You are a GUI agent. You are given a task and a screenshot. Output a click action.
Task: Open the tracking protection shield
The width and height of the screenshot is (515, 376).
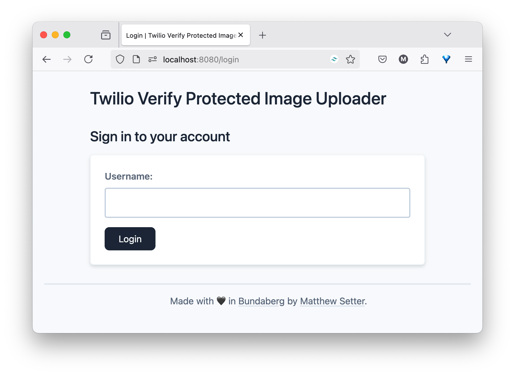click(x=120, y=59)
